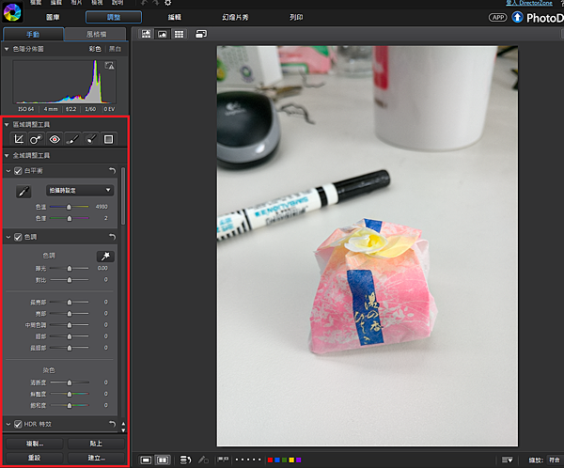
Task: Click the adjustment panel vertical scrollbar
Action: tap(123, 196)
